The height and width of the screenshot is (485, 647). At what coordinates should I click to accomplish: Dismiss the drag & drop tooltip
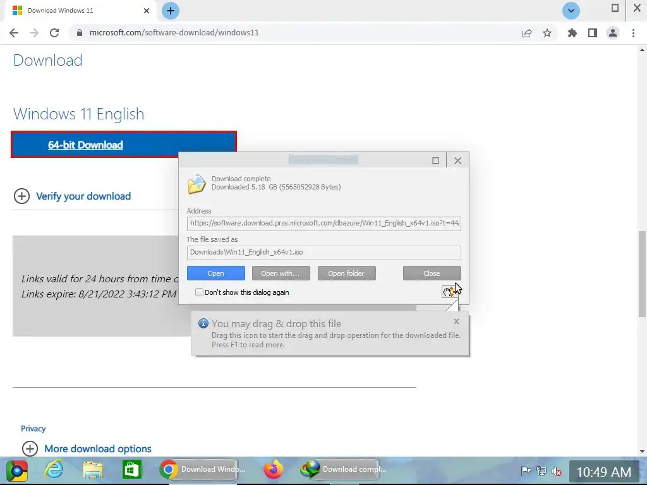456,321
